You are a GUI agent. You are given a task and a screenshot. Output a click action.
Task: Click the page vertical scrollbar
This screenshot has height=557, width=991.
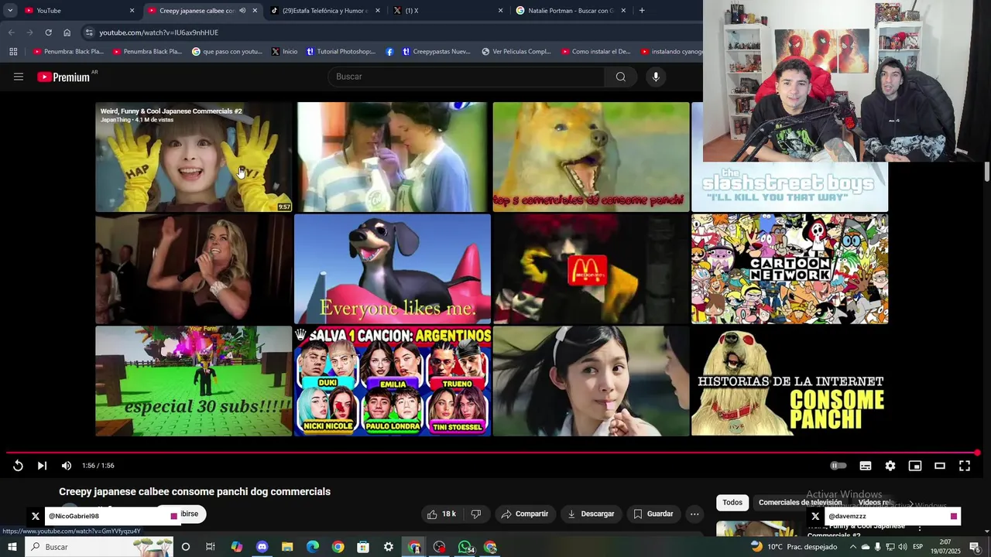click(987, 173)
